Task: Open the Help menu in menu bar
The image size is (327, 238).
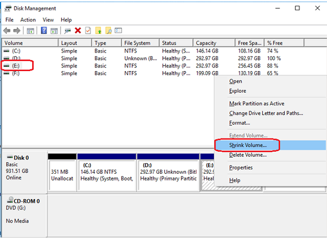Action: click(x=66, y=20)
